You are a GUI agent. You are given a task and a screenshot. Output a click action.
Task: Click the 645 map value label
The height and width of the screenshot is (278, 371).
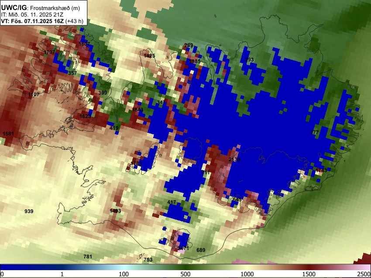(x=237, y=199)
